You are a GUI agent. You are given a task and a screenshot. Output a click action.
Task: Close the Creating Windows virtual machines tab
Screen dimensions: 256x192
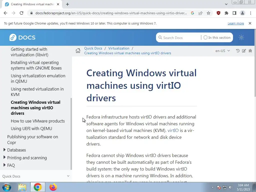coord(58,4)
